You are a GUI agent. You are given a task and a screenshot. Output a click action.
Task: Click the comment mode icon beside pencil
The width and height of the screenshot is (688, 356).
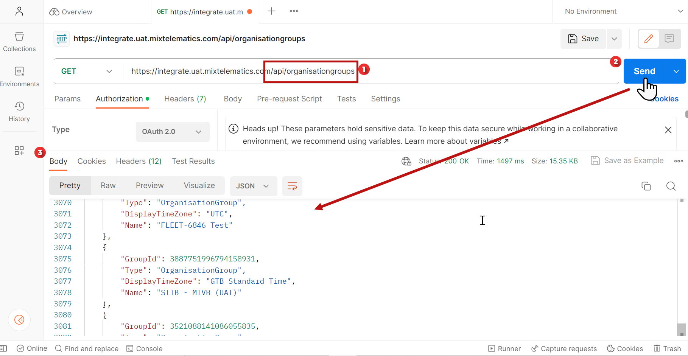[x=669, y=39]
